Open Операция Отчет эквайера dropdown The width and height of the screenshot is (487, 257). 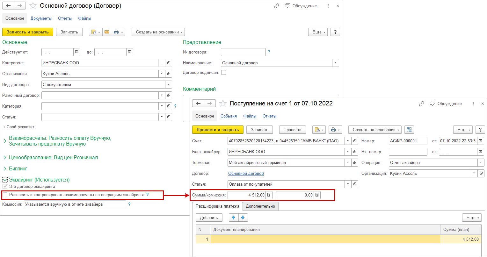481,162
